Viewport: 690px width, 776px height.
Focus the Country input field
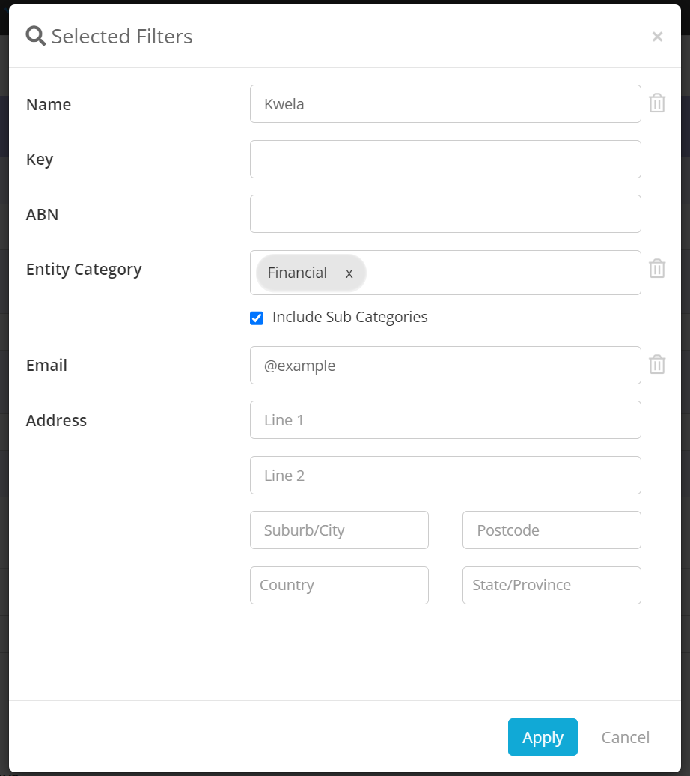[x=339, y=585]
